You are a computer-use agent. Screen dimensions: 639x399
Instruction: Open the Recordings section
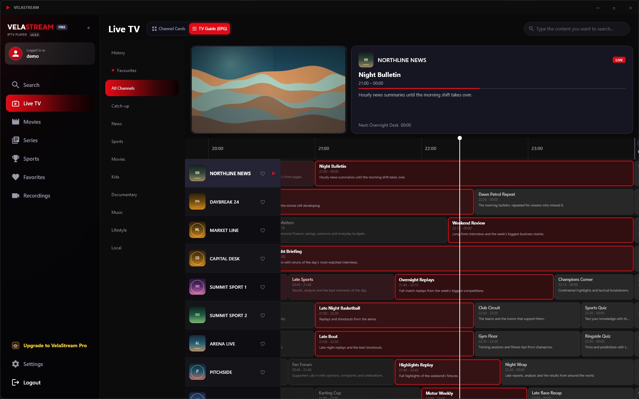coord(50,195)
